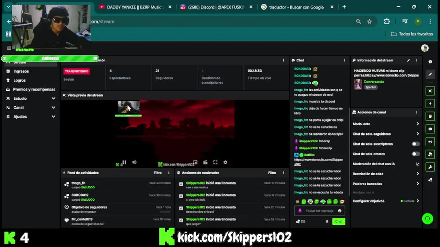Open Acciones de moderador options menu

coord(283,173)
